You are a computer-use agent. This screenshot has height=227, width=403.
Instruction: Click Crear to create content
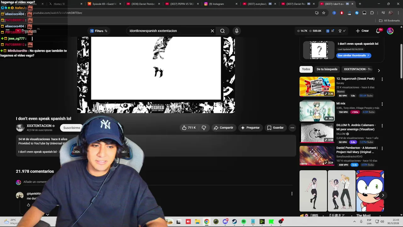pyautogui.click(x=362, y=31)
